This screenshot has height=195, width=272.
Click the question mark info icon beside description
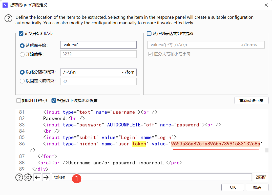[8, 18]
